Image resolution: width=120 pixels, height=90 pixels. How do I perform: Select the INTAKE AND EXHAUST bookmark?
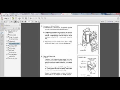click(x=13, y=55)
